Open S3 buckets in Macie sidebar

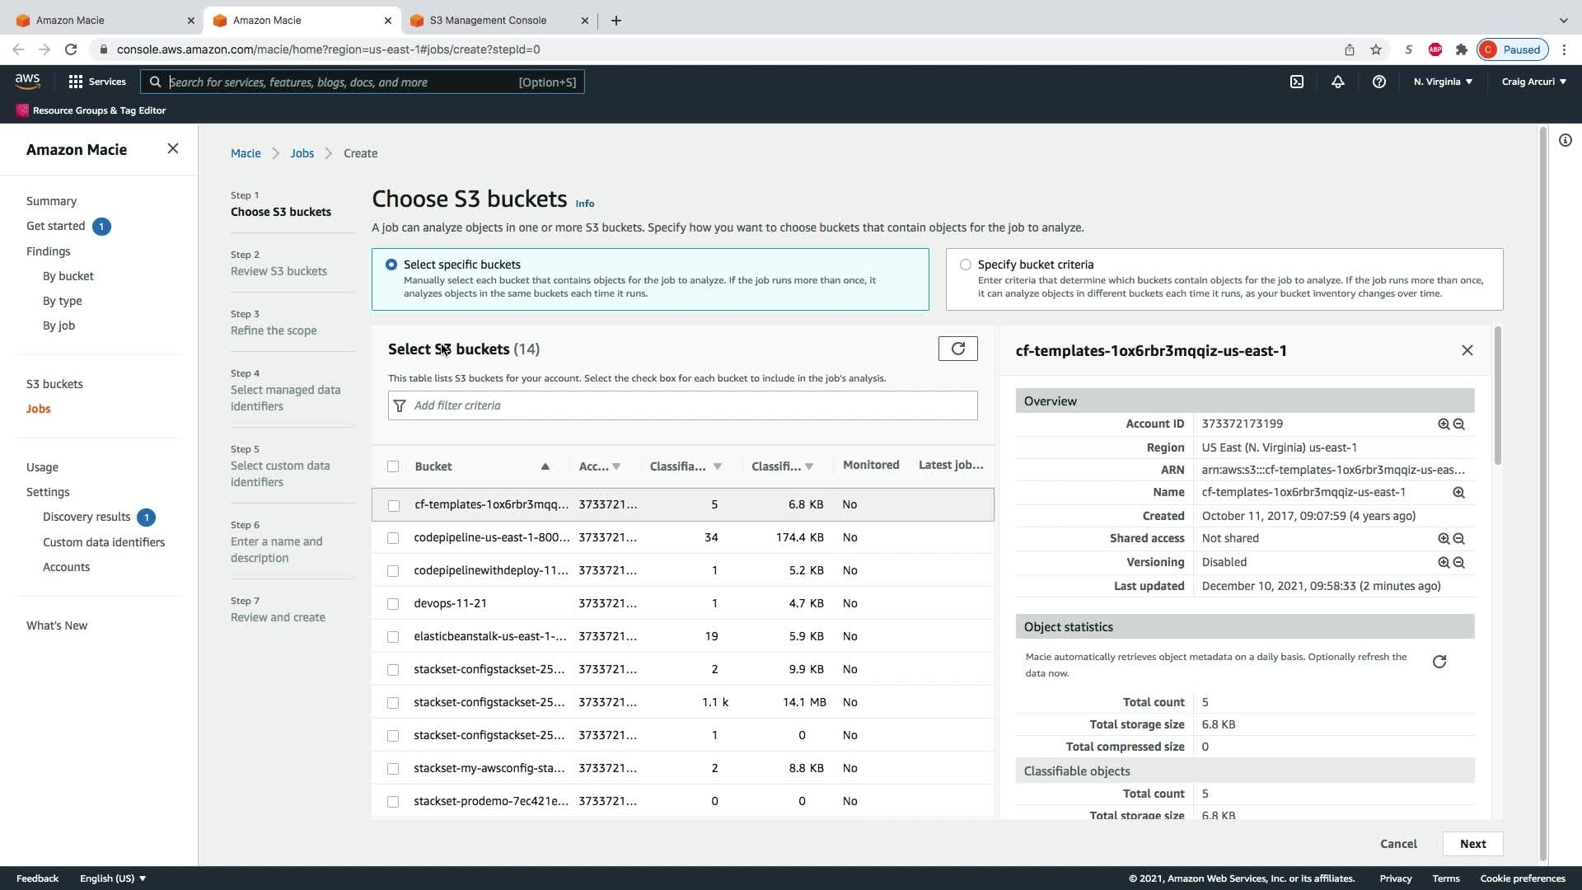coord(54,384)
